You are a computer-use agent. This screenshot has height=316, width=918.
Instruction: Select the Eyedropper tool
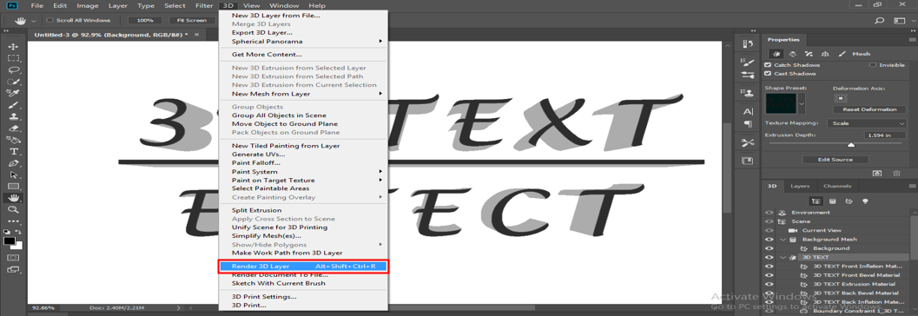[x=14, y=93]
